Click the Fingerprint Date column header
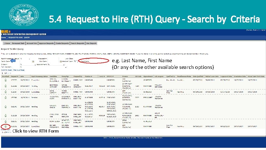This screenshot has height=150, width=266. click(x=226, y=76)
